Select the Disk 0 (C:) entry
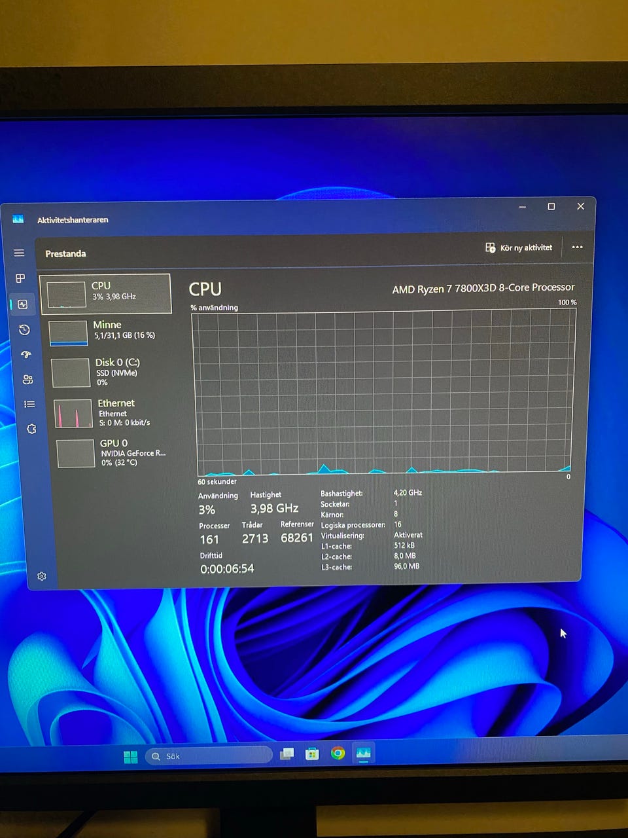The height and width of the screenshot is (838, 628). (110, 372)
